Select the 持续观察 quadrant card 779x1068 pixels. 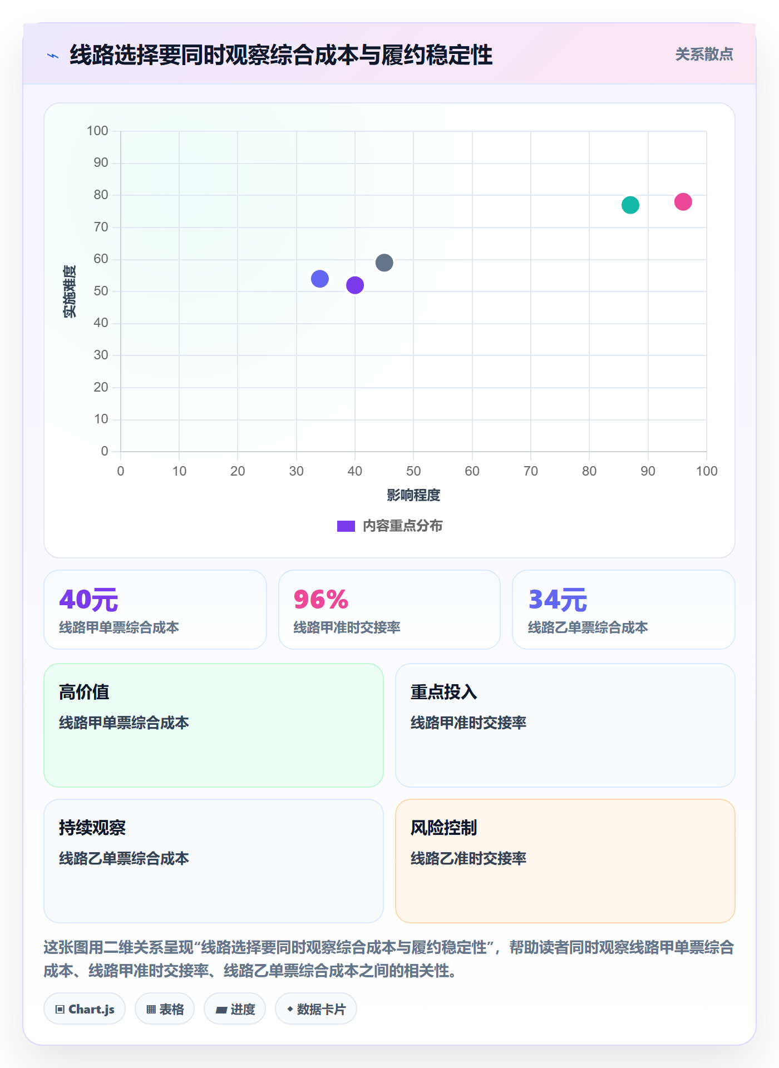pyautogui.click(x=214, y=861)
